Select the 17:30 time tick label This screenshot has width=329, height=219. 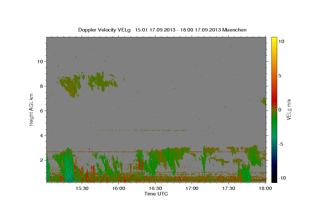tap(229, 189)
